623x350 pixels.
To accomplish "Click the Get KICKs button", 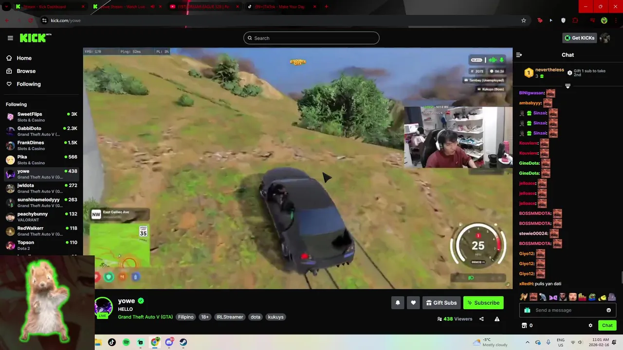I will pyautogui.click(x=579, y=38).
